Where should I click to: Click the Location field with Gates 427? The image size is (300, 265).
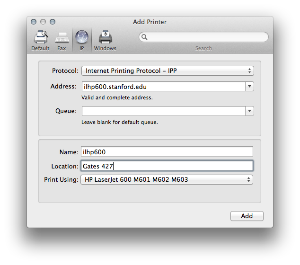pos(167,166)
